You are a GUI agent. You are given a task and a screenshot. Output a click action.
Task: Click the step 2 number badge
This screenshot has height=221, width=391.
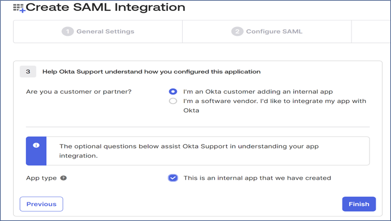point(237,31)
